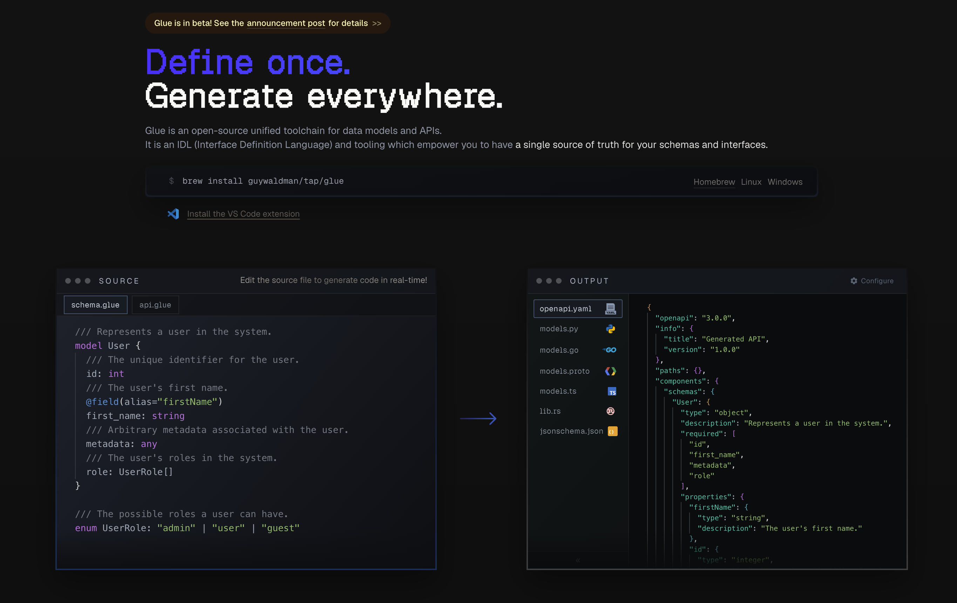The image size is (957, 603).
Task: Click the Configure gear icon
Action: pyautogui.click(x=854, y=281)
